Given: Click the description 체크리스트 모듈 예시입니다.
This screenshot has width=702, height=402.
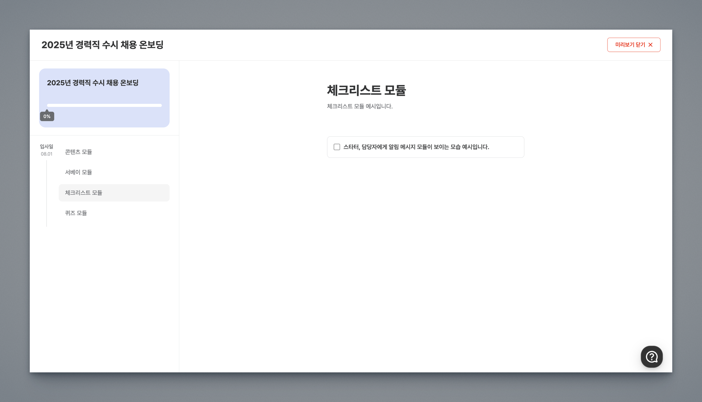Looking at the screenshot, I should point(360,106).
